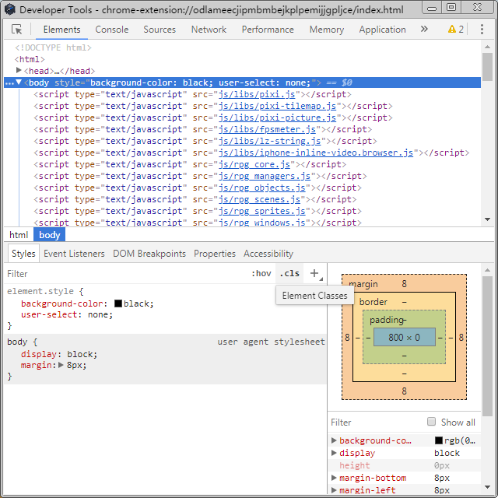Screen dimensions: 498x498
Task: Collapse the body element node
Action: click(19, 82)
